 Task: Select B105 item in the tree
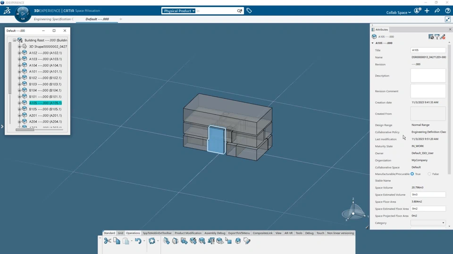[x=45, y=109]
